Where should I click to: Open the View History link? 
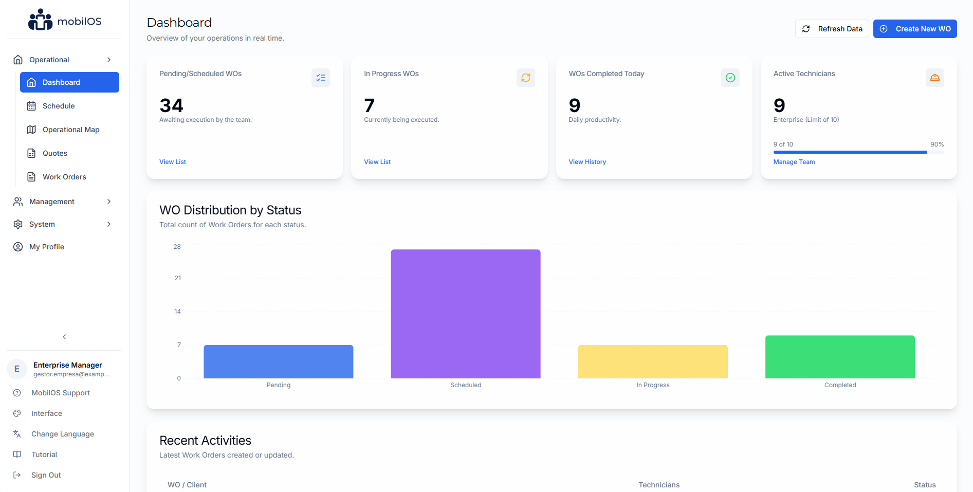[x=587, y=161]
